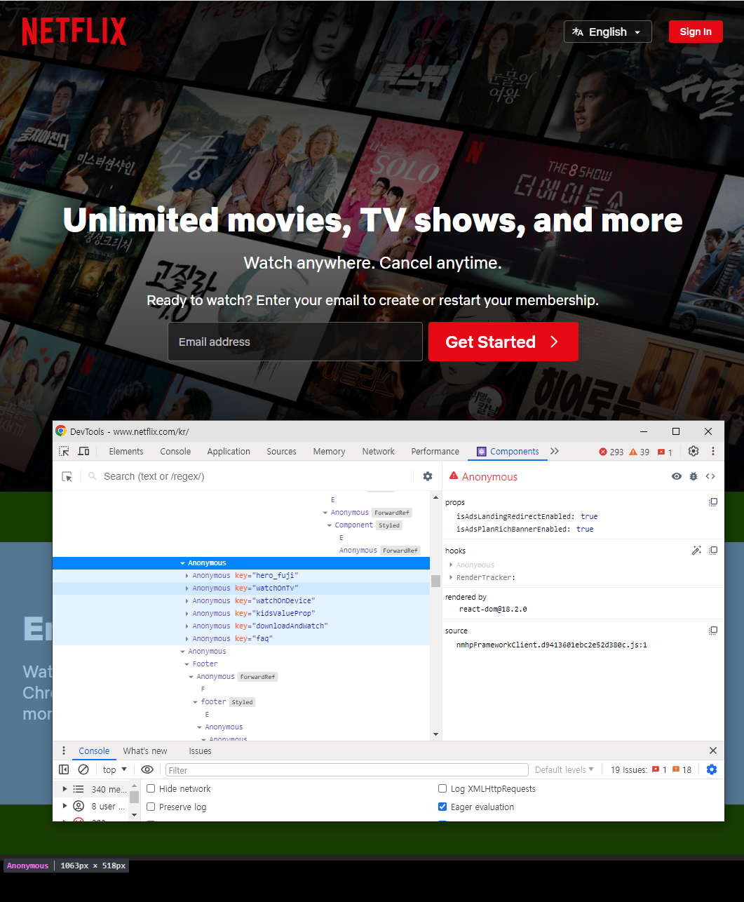Select the faq component row
The width and height of the screenshot is (744, 902).
point(241,639)
